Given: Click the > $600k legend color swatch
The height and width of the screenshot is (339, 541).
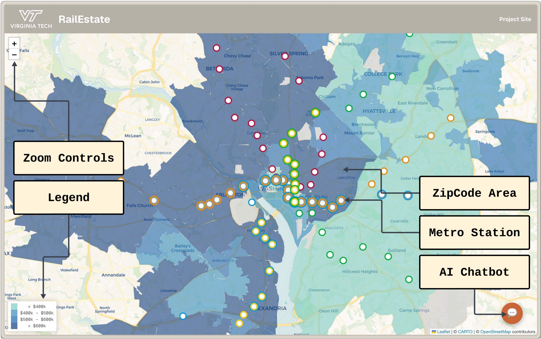Looking at the screenshot, I should tap(14, 326).
